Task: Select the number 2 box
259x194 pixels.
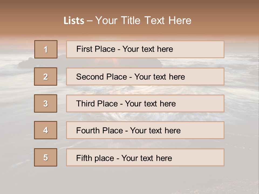Action: (x=46, y=77)
